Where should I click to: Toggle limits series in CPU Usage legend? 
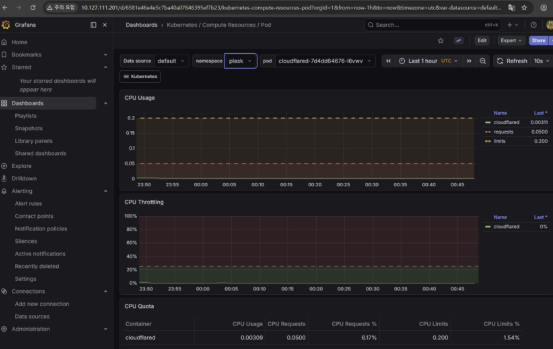(499, 141)
